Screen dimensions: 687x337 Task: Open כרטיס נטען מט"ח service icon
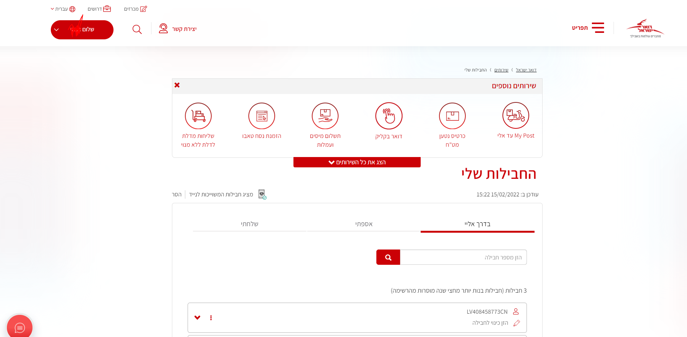coord(452,116)
